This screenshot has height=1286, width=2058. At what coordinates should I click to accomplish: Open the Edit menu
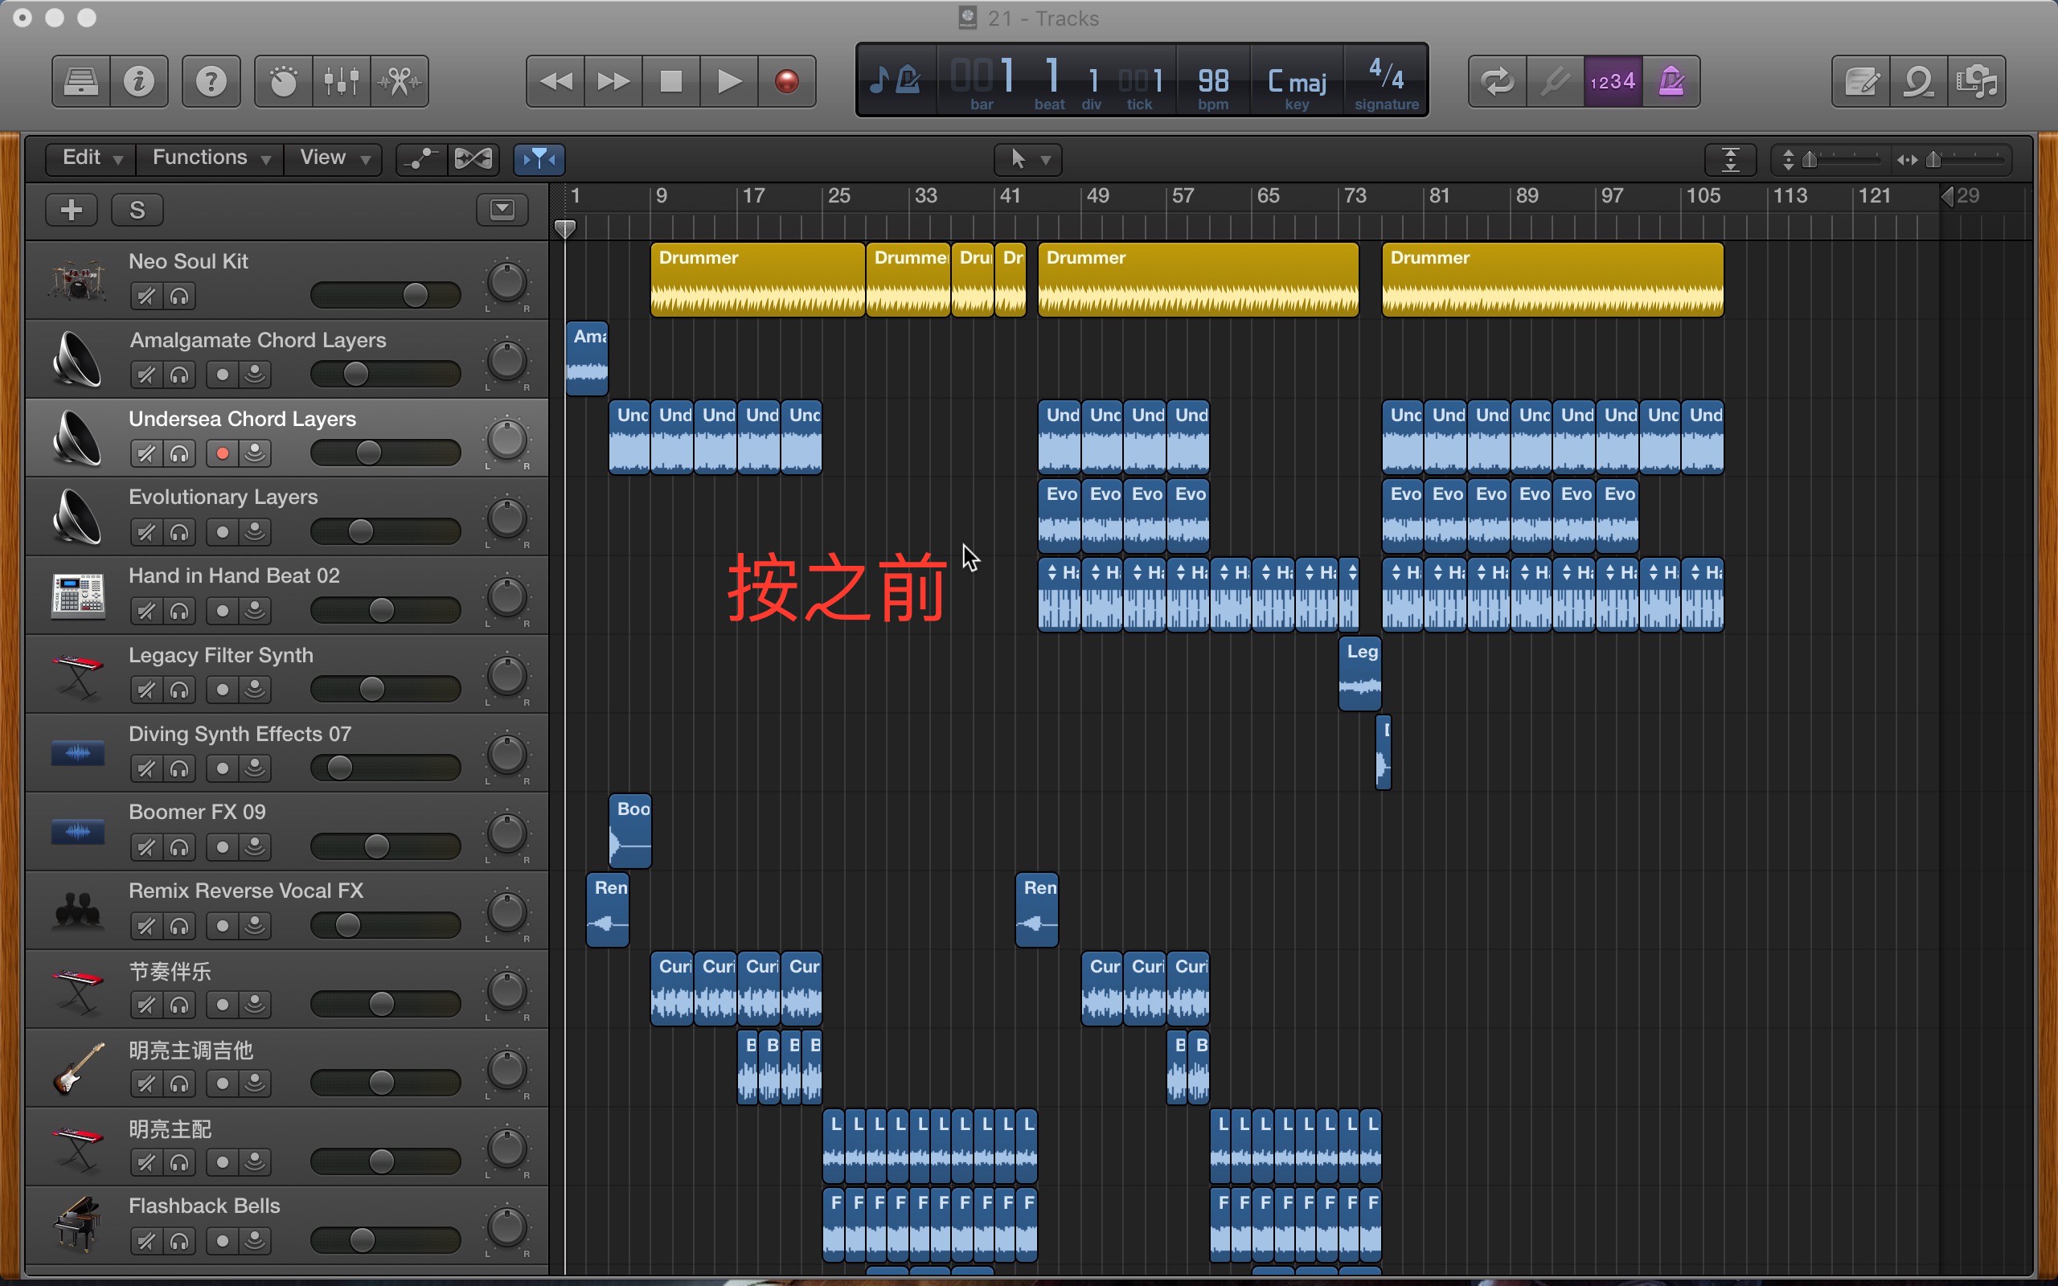click(x=92, y=158)
